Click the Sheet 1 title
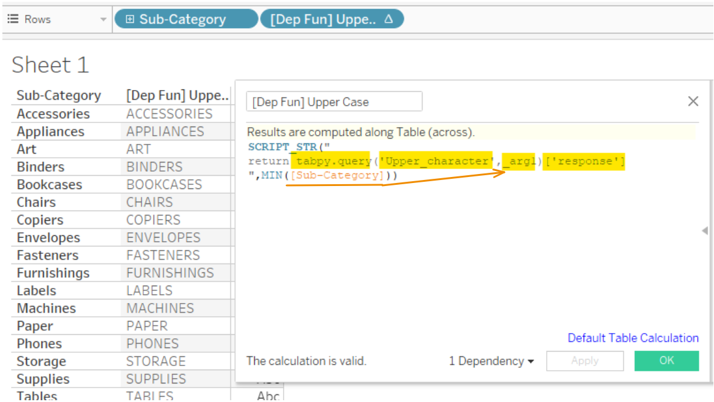 [50, 65]
